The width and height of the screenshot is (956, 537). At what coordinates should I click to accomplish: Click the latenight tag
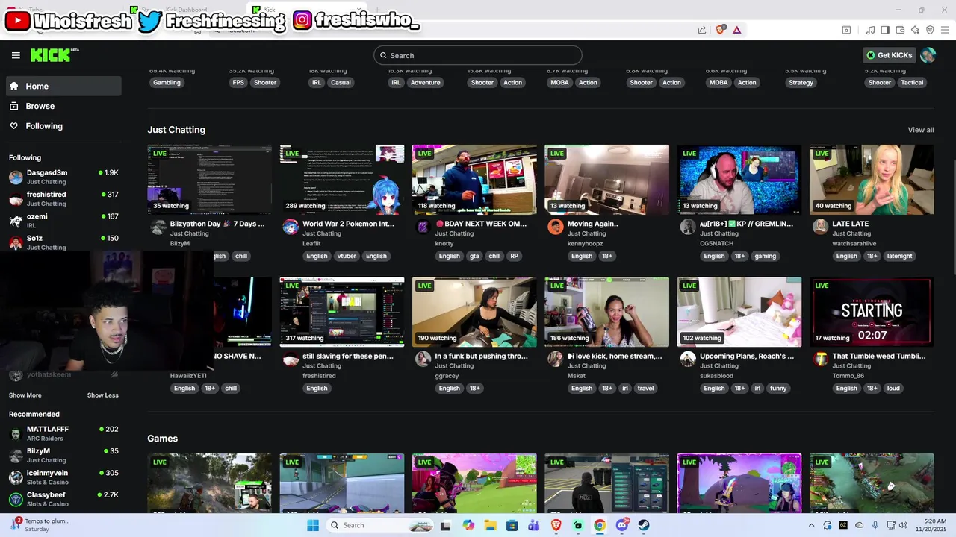coord(899,256)
